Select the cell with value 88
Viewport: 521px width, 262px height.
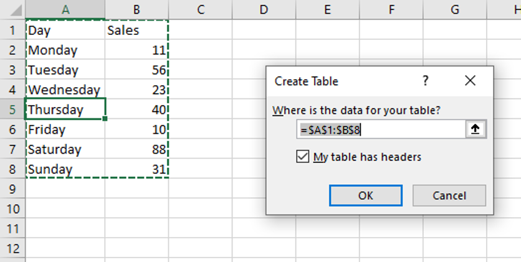pos(136,149)
